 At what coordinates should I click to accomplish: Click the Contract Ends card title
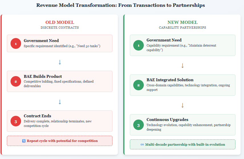[37, 116]
